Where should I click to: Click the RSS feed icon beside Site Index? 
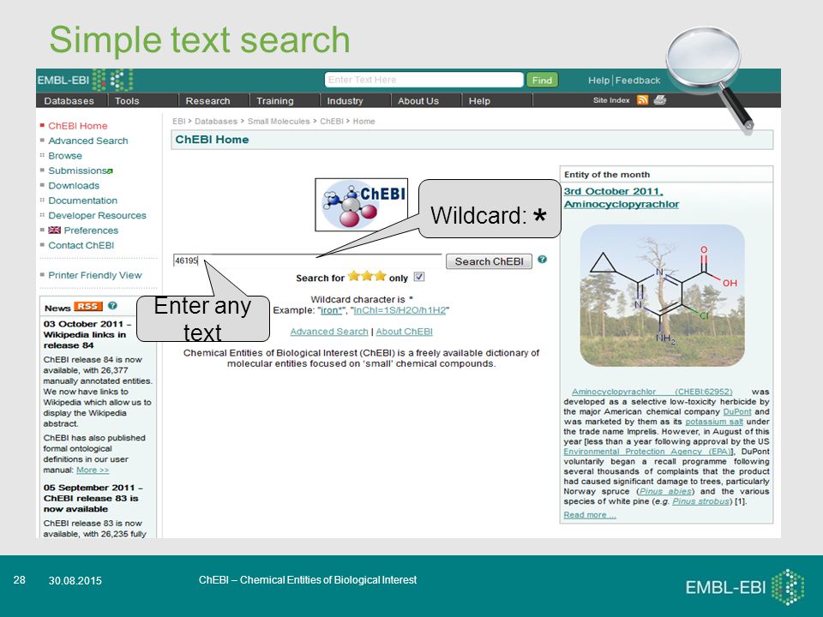[x=642, y=99]
